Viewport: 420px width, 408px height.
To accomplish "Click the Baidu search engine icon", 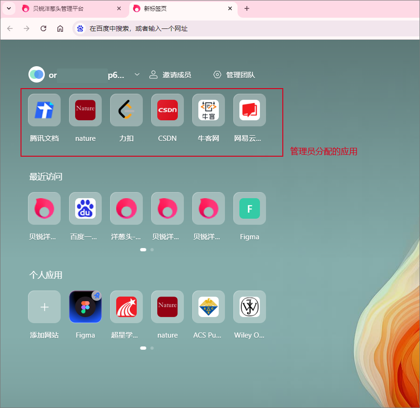I will pos(80,28).
